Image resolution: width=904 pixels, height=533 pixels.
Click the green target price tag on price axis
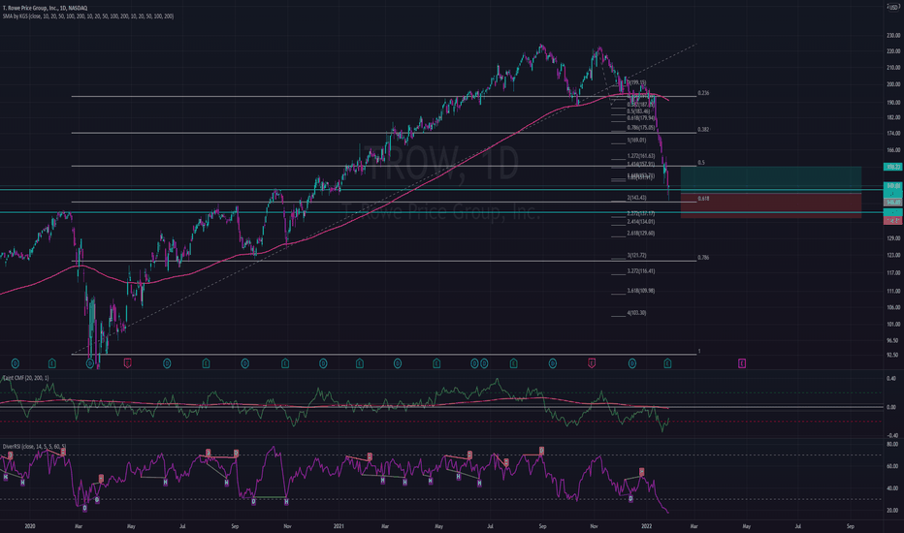(893, 167)
